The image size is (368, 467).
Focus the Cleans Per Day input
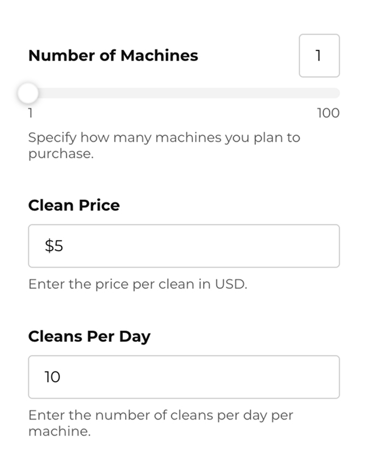click(183, 377)
